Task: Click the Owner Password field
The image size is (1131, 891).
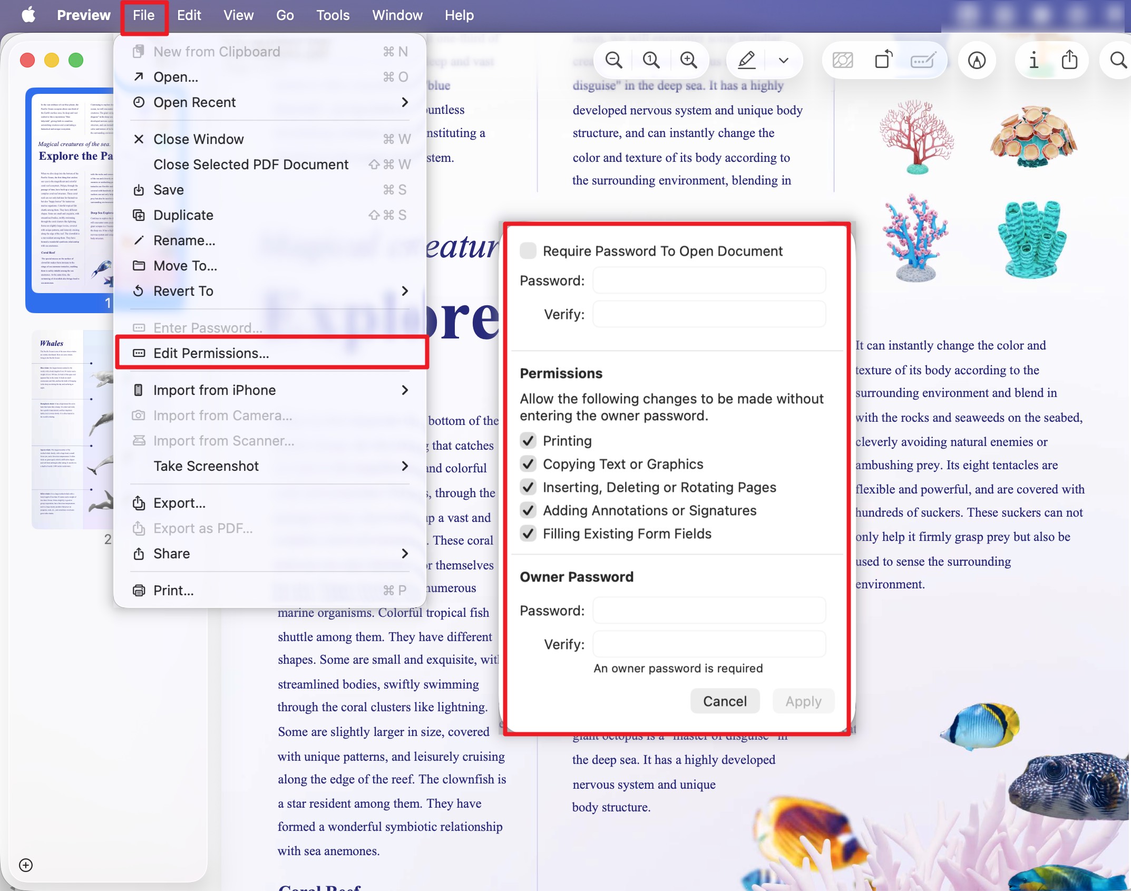Action: 709,611
